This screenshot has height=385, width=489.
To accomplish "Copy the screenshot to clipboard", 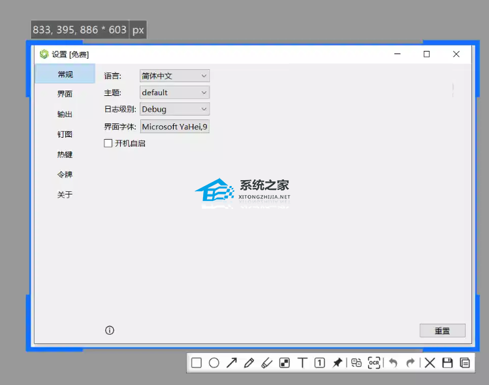I will 465,363.
